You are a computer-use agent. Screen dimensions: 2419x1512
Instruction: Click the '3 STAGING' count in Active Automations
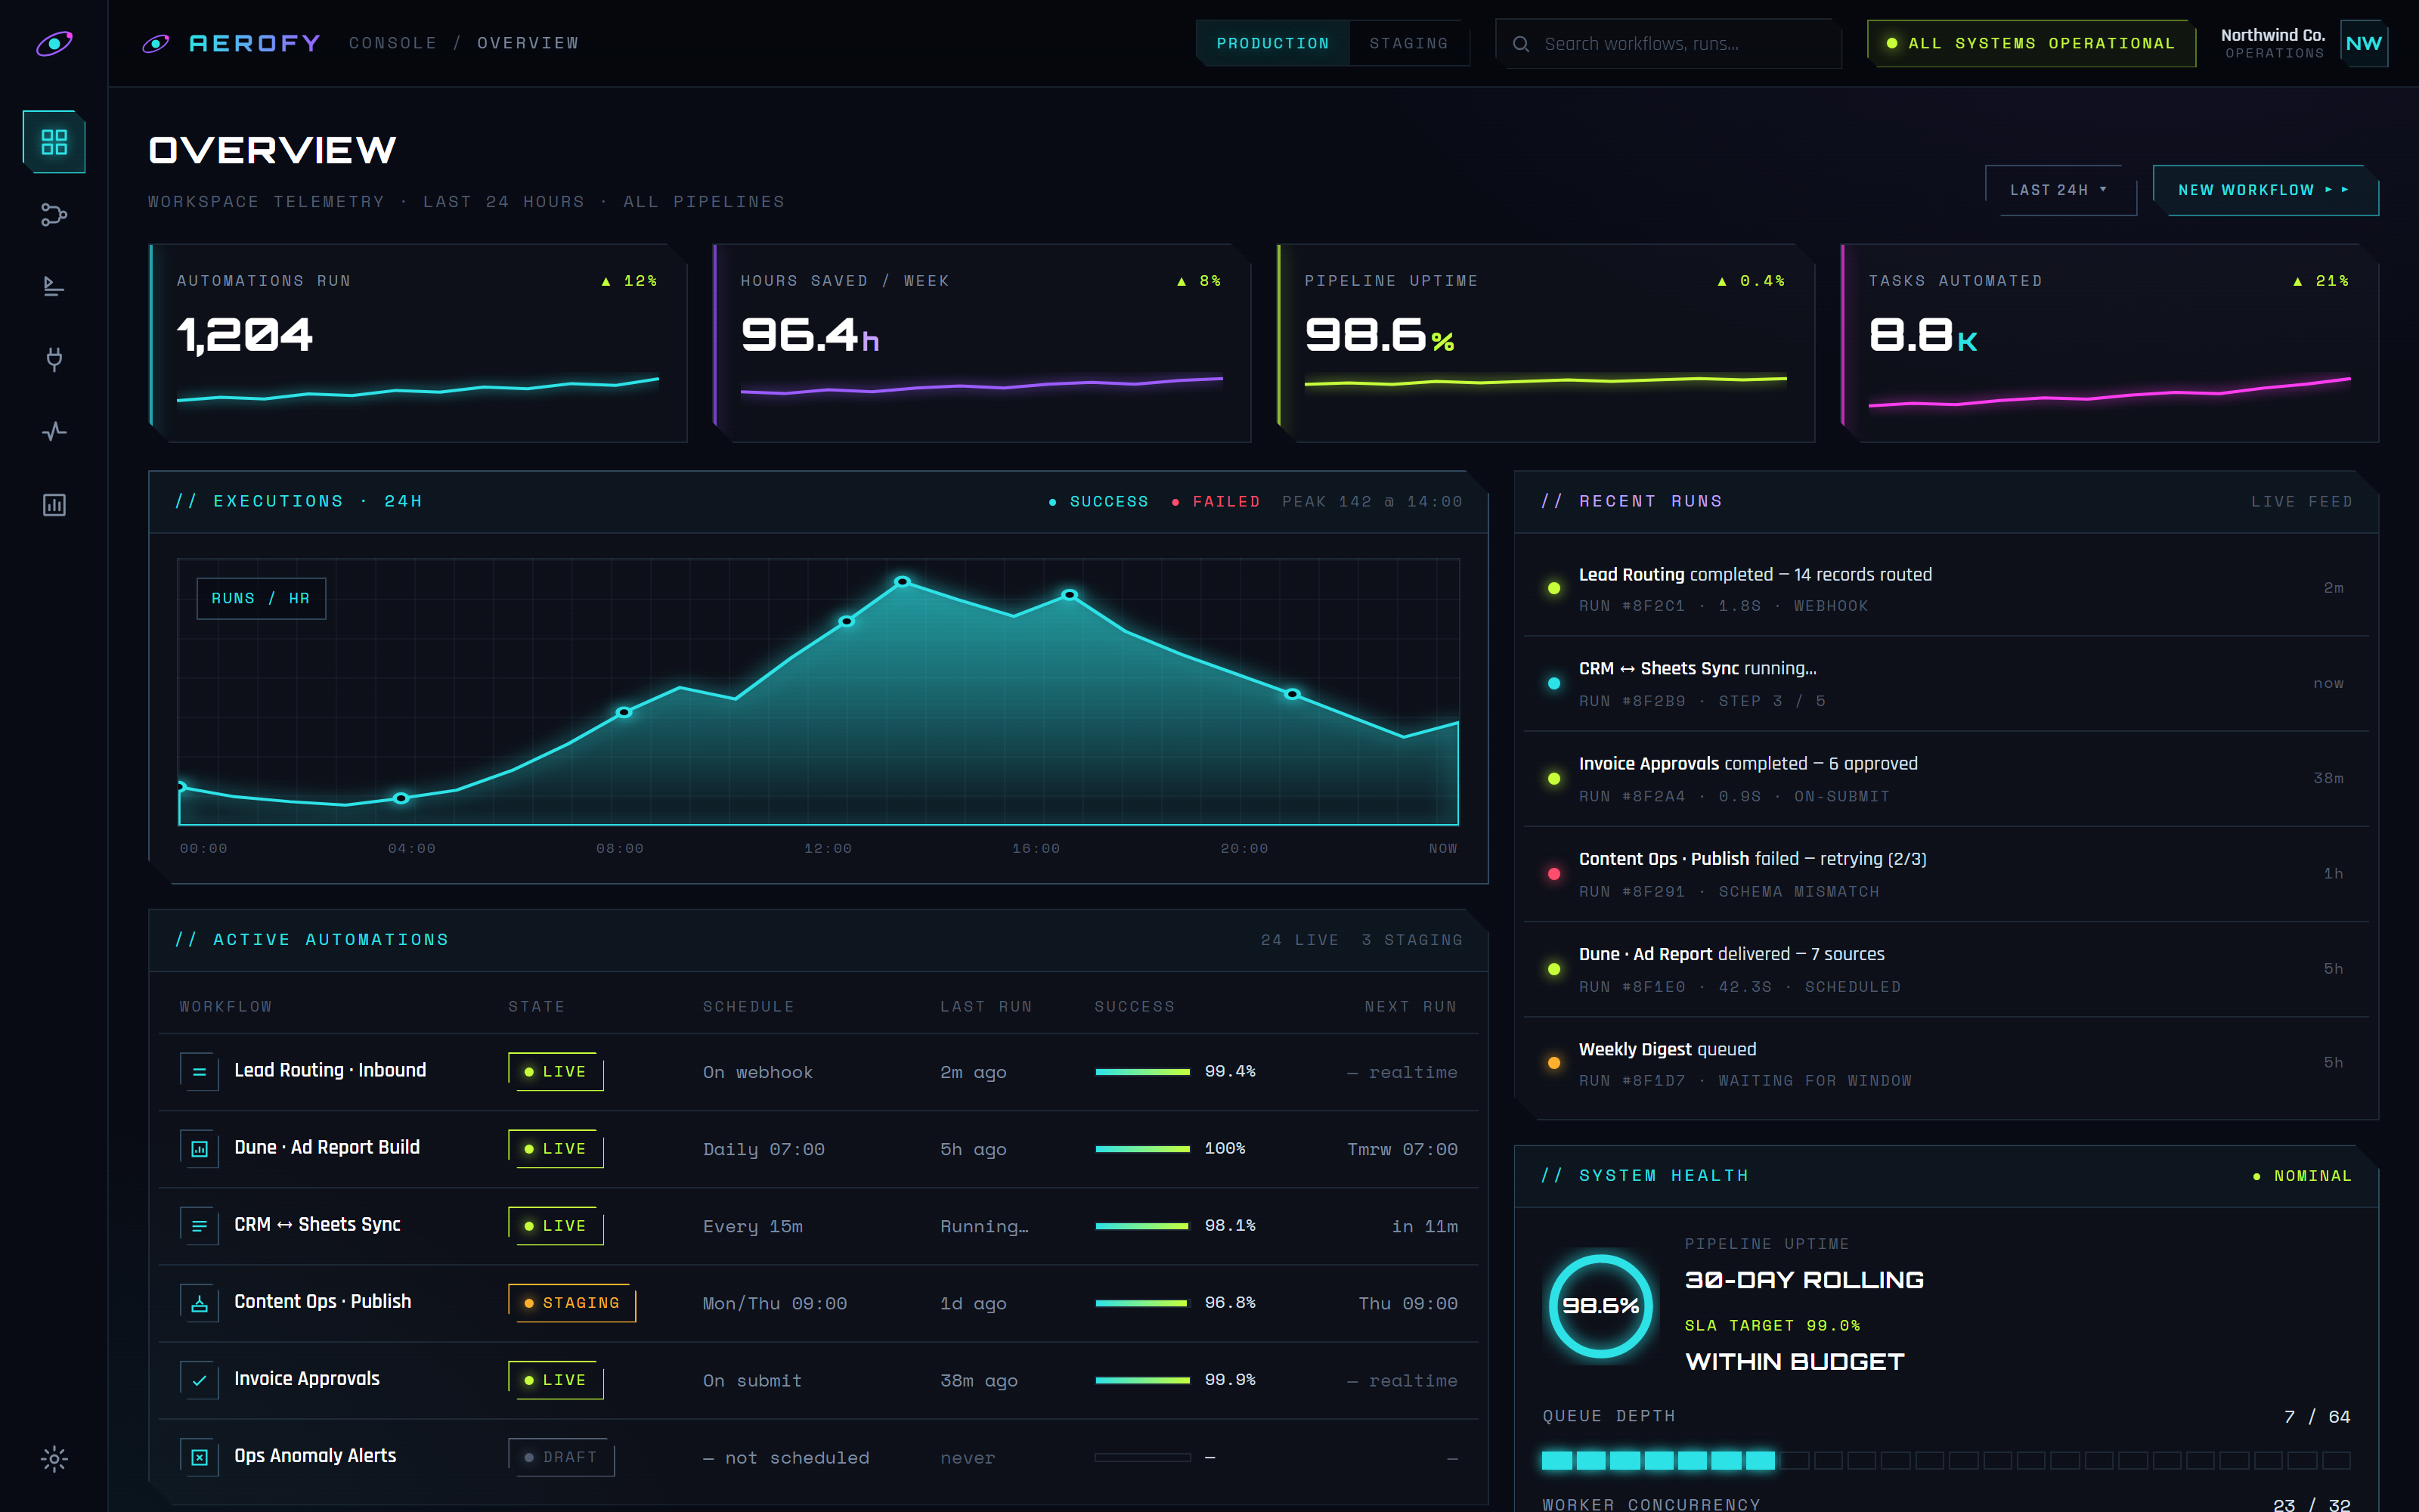(1411, 939)
